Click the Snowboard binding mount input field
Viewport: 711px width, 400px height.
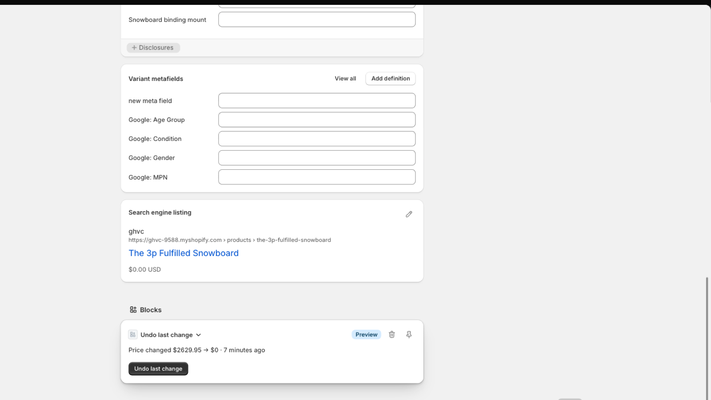[317, 20]
